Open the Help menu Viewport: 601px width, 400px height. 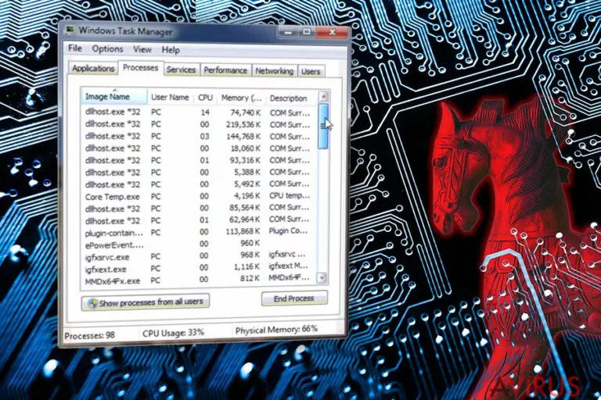171,50
